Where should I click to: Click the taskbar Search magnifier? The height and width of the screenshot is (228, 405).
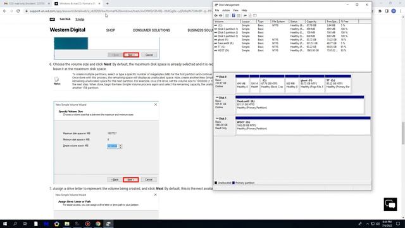tap(15, 224)
